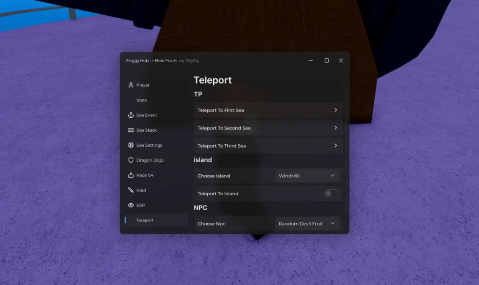Click the Dragon Dojo shield icon

click(x=131, y=160)
